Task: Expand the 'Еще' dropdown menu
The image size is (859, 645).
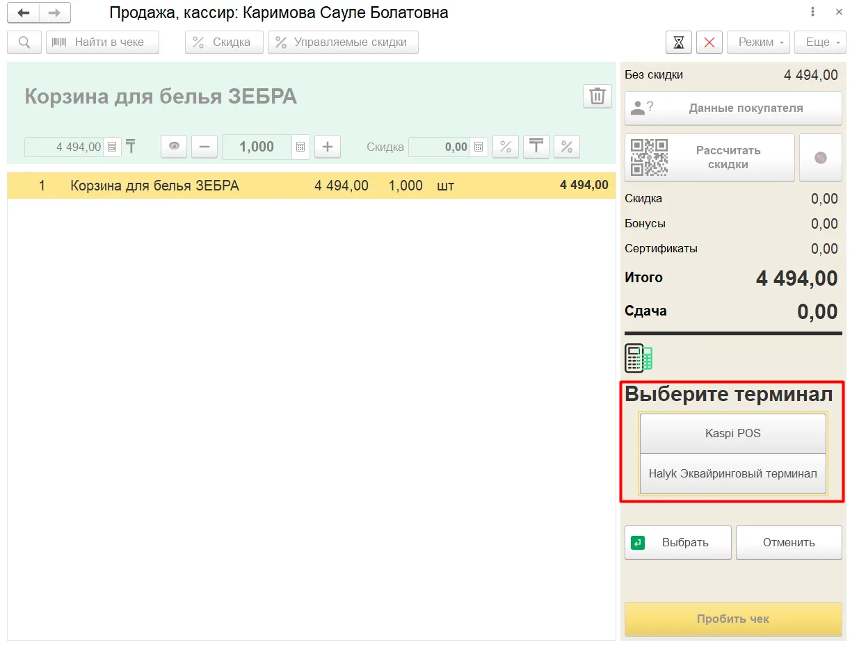Action: point(821,42)
